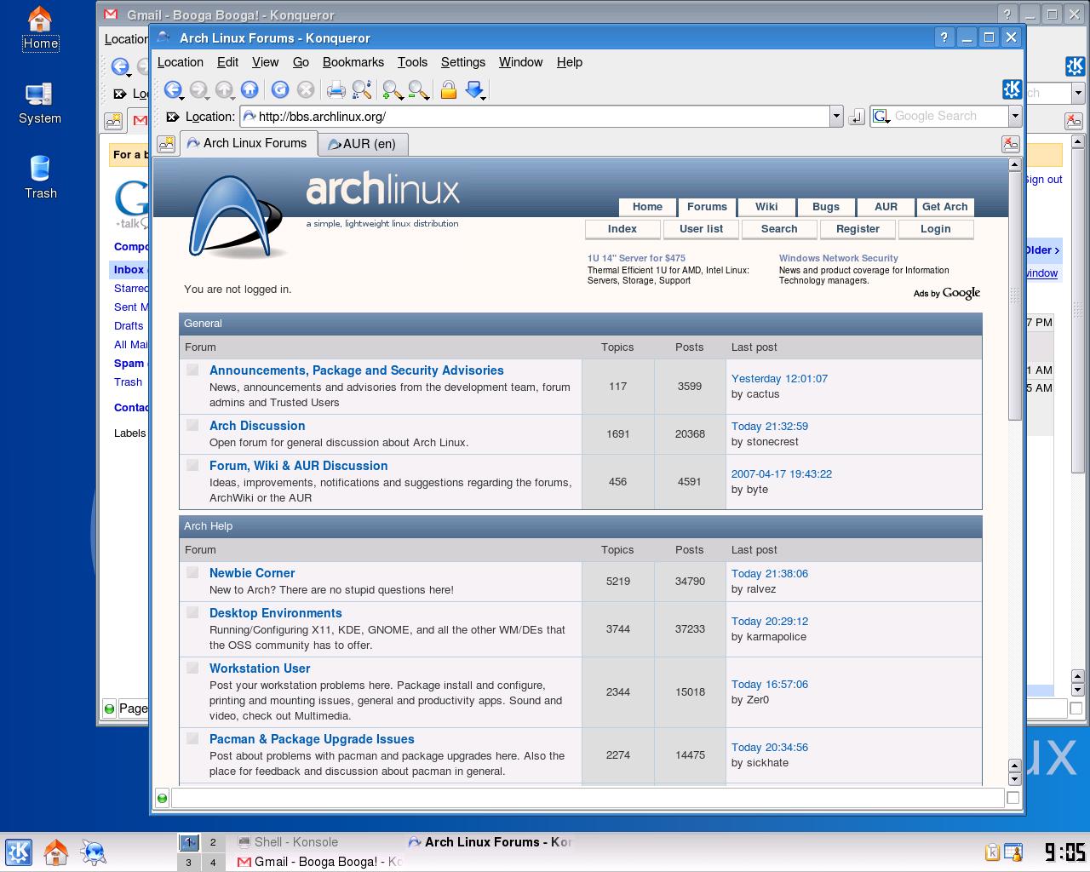The height and width of the screenshot is (872, 1090).
Task: Click the padlock security icon
Action: [x=448, y=89]
